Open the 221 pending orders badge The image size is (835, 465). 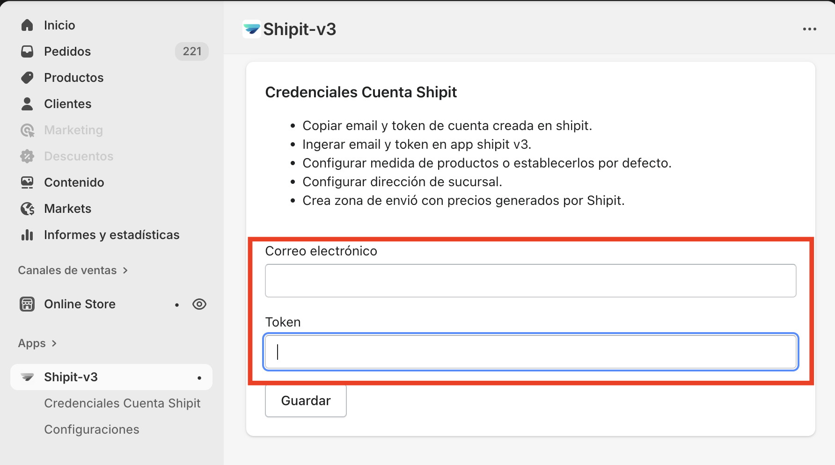192,51
